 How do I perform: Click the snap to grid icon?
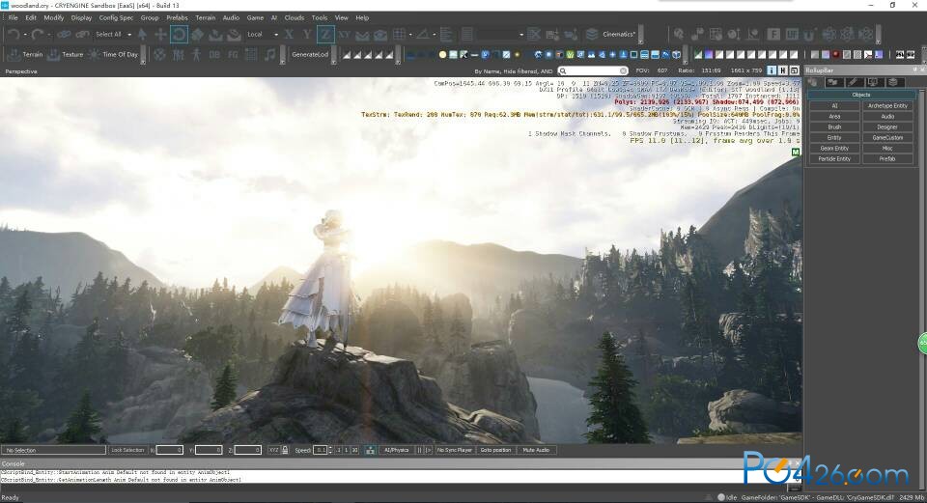[x=400, y=35]
